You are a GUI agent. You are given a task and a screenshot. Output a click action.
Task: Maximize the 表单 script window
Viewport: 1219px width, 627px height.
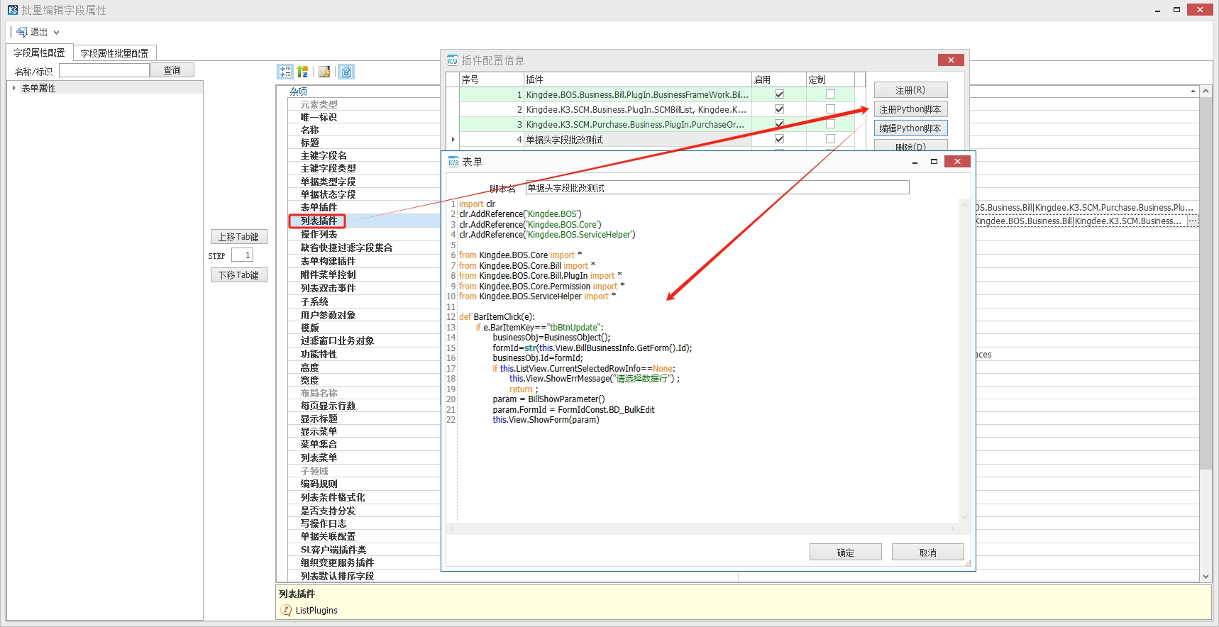pyautogui.click(x=934, y=162)
